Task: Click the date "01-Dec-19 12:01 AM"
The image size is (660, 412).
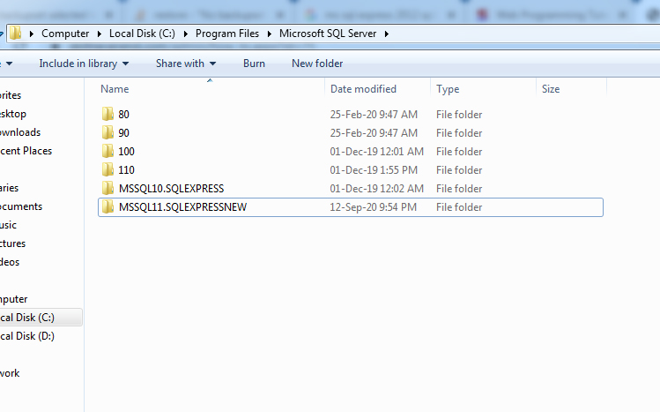Action: coord(377,151)
